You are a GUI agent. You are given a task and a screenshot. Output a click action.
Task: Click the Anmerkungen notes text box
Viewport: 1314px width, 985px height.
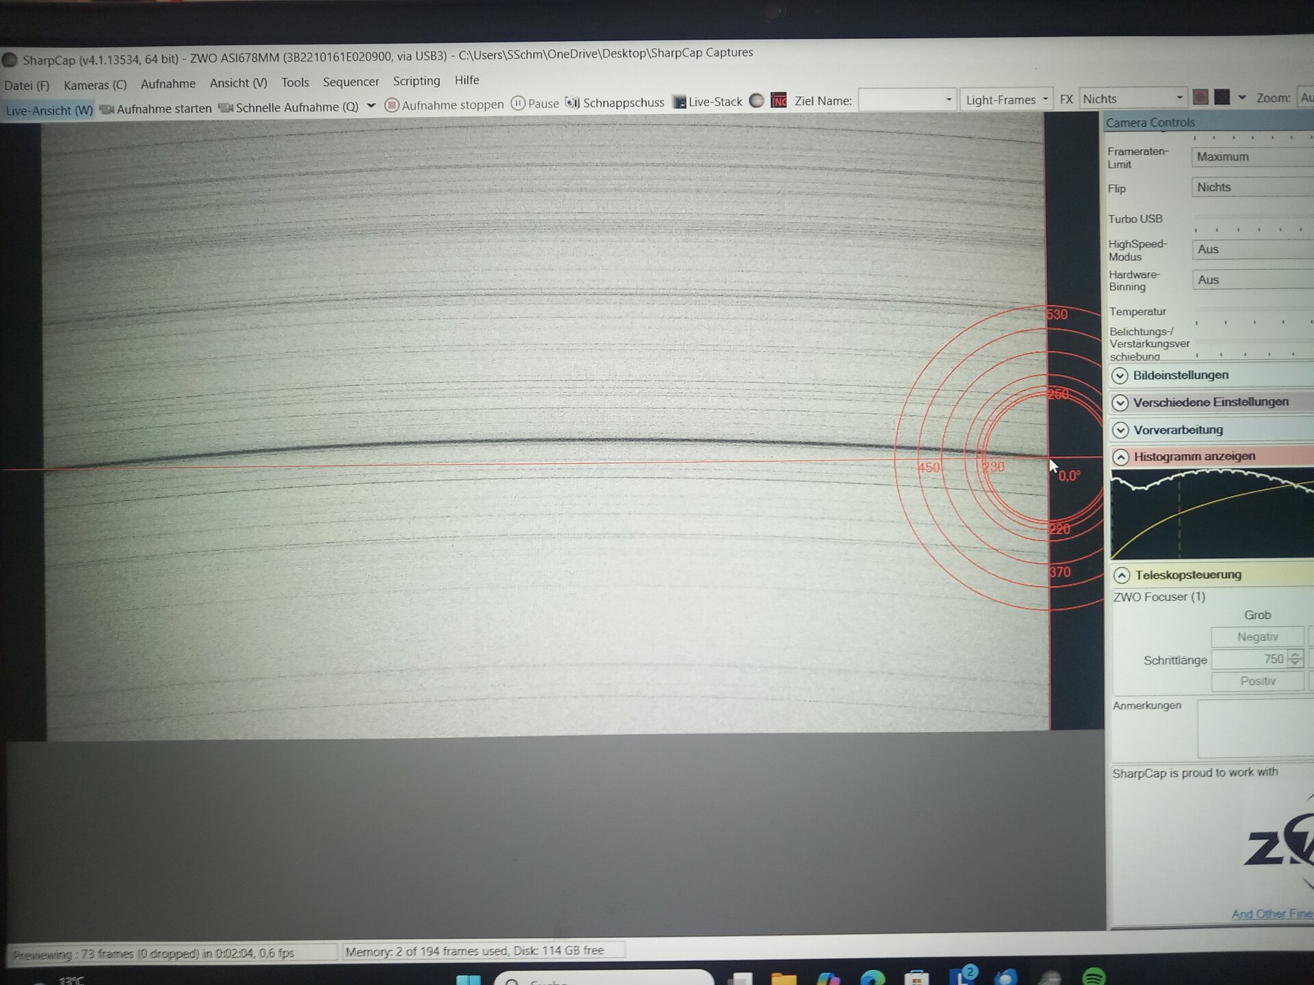pos(1256,728)
